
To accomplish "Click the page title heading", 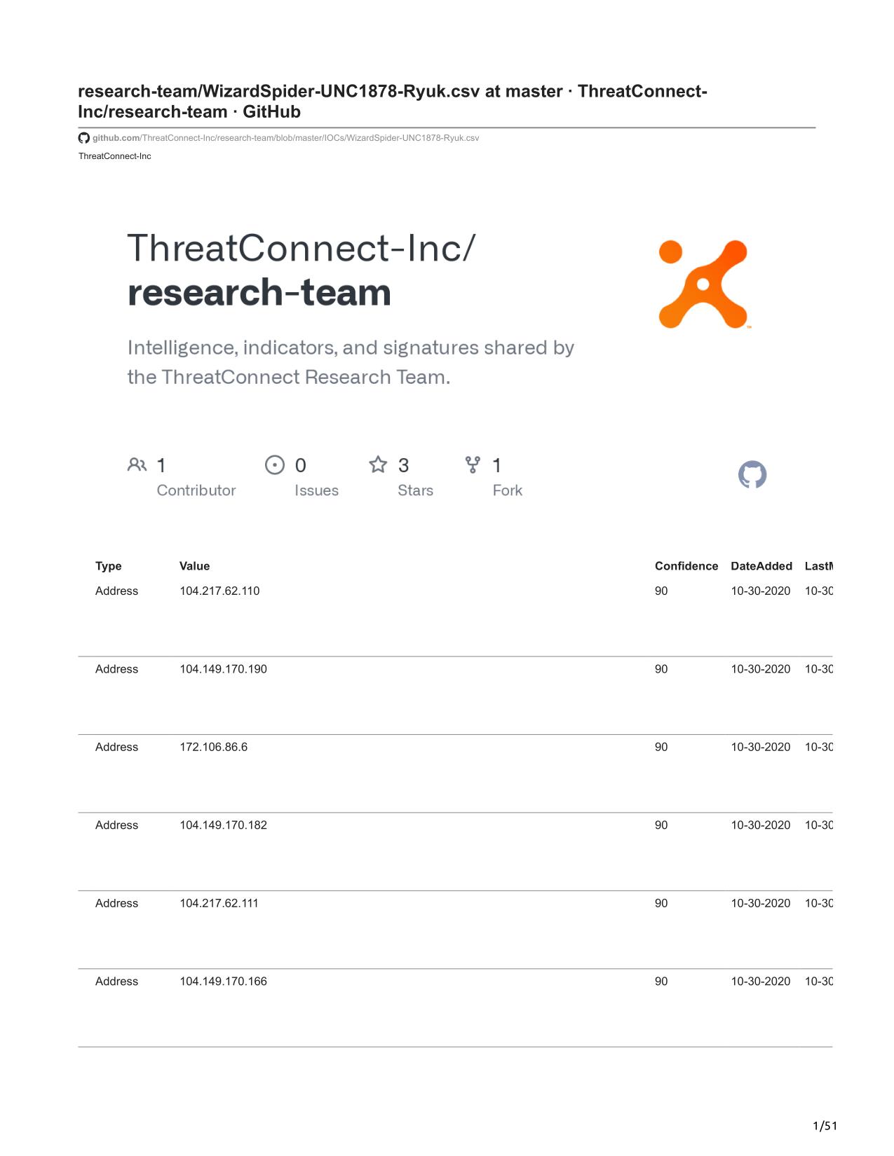I will point(393,102).
